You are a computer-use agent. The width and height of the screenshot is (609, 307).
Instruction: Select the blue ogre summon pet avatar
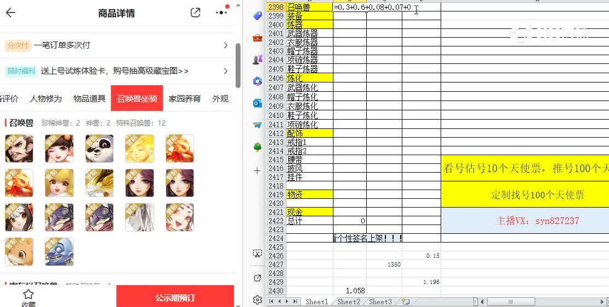tap(59, 252)
